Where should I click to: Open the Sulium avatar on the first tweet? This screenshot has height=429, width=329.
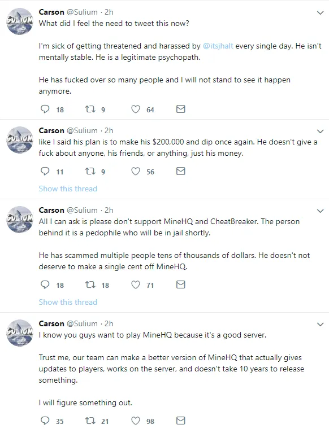[20, 21]
